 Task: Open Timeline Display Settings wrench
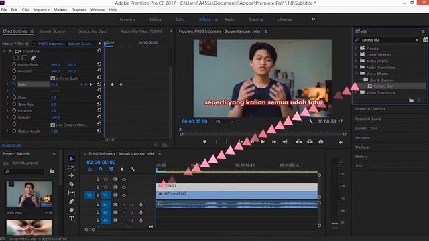click(x=133, y=169)
